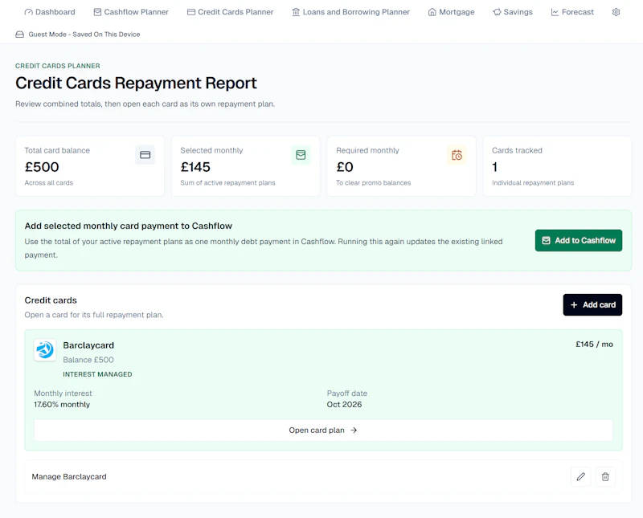The height and width of the screenshot is (518, 643).
Task: Click the CREDIT CARDS PLANNER breadcrumb label
Action: 58,66
